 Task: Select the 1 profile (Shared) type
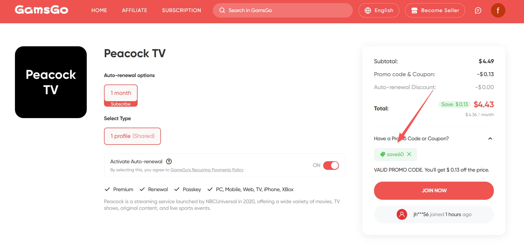point(132,136)
